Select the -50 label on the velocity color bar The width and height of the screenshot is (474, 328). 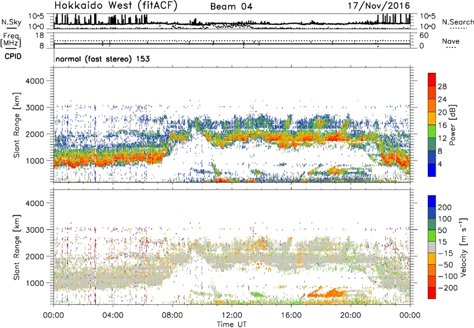coord(445,265)
